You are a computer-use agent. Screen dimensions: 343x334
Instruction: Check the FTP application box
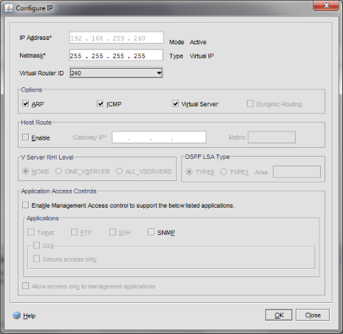[x=74, y=232]
